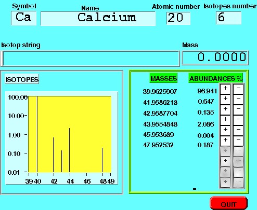Click the Mass value field showing 0.0000

[x=215, y=58]
